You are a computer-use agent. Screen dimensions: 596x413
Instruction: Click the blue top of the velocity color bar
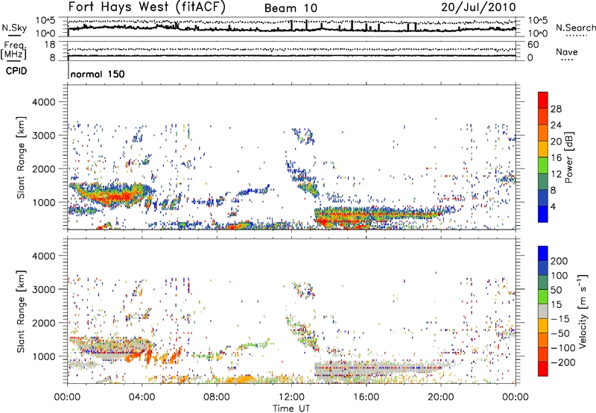click(543, 253)
